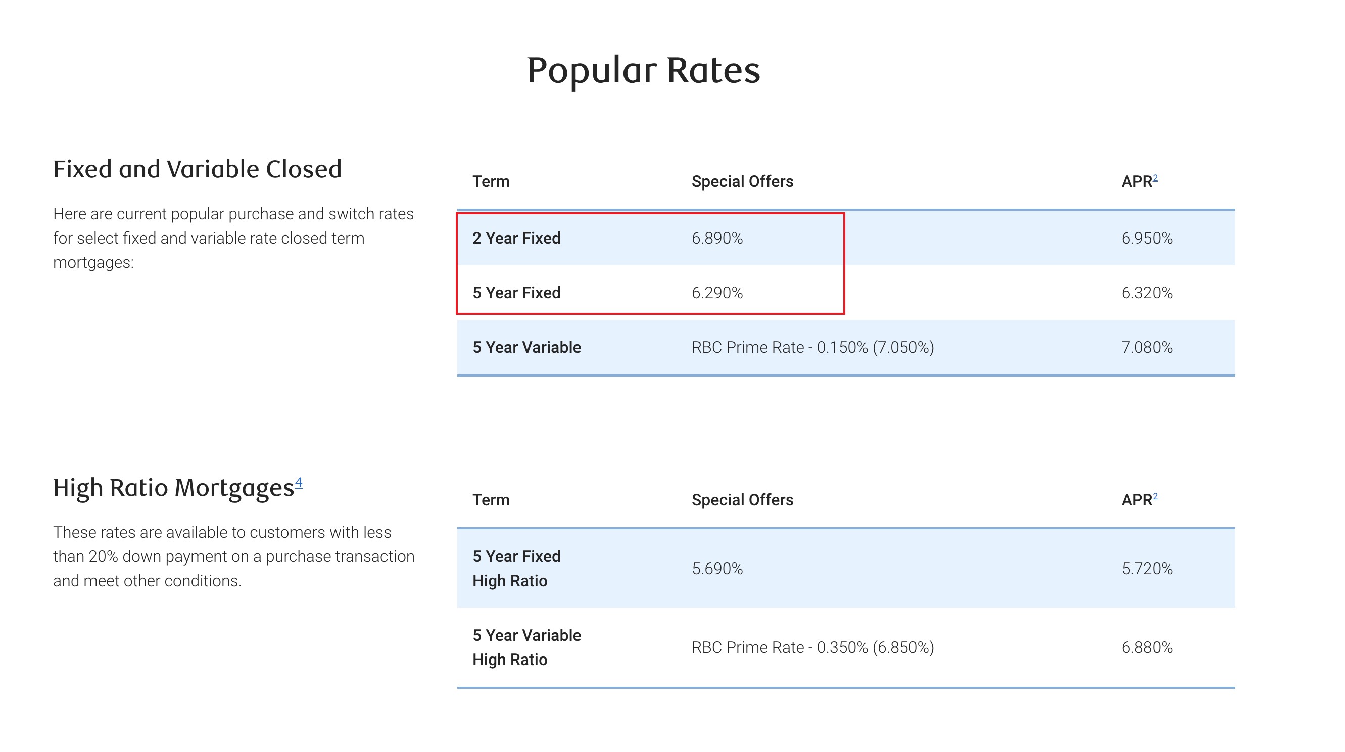The height and width of the screenshot is (752, 1345).
Task: Click footnote 2 link in High Ratio APR header
Action: click(1155, 497)
